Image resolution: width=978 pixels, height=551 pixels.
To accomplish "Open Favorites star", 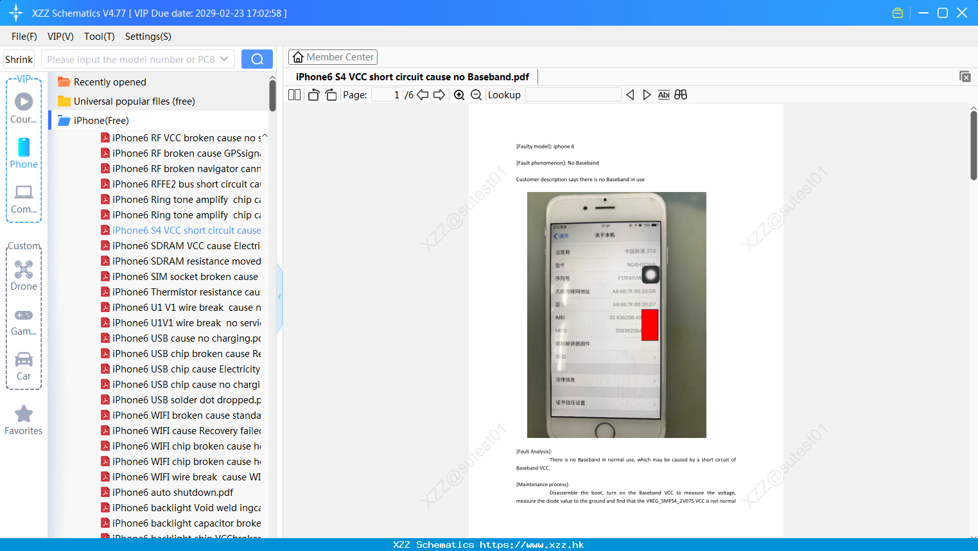I will tap(24, 420).
